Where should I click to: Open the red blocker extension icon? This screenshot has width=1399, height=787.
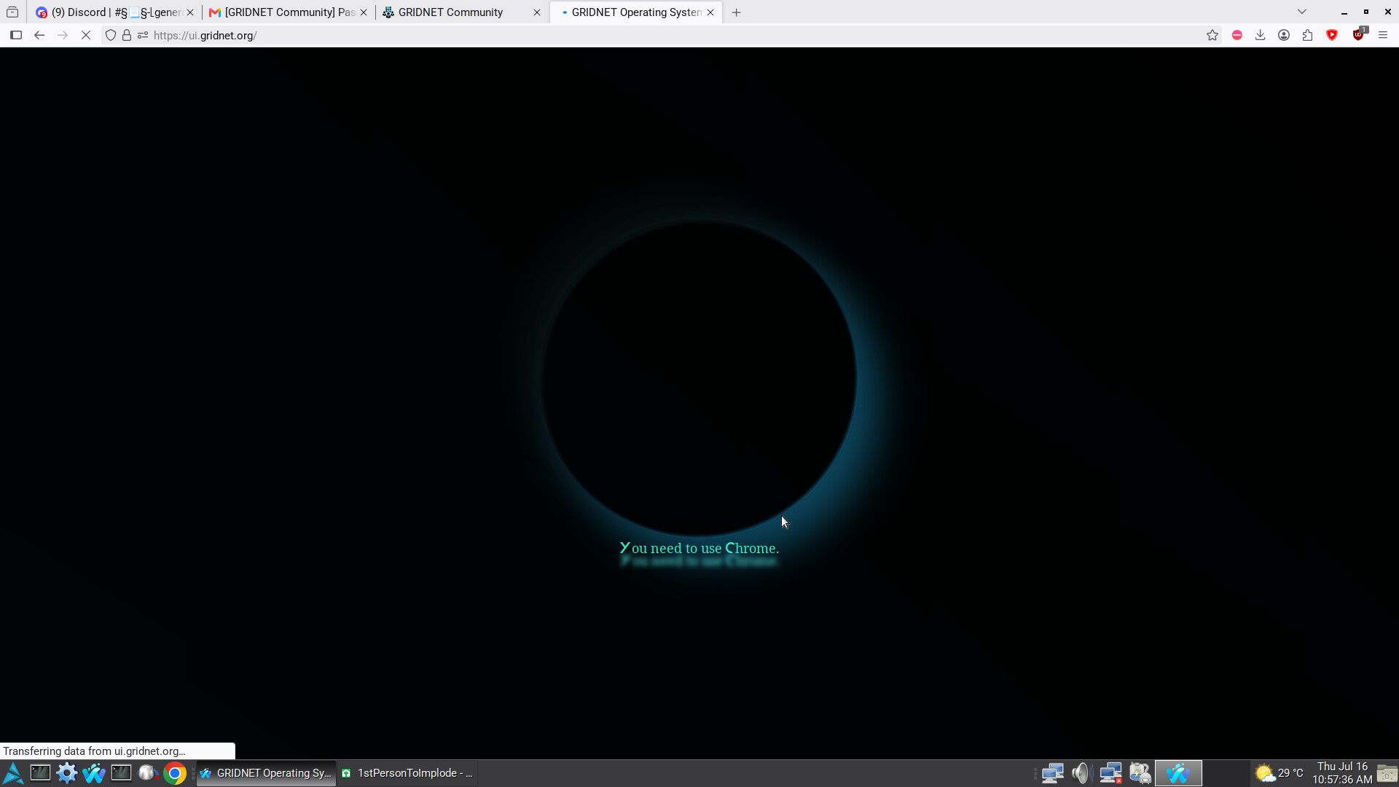tap(1237, 35)
